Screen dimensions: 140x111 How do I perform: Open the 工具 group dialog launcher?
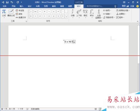(26, 21)
